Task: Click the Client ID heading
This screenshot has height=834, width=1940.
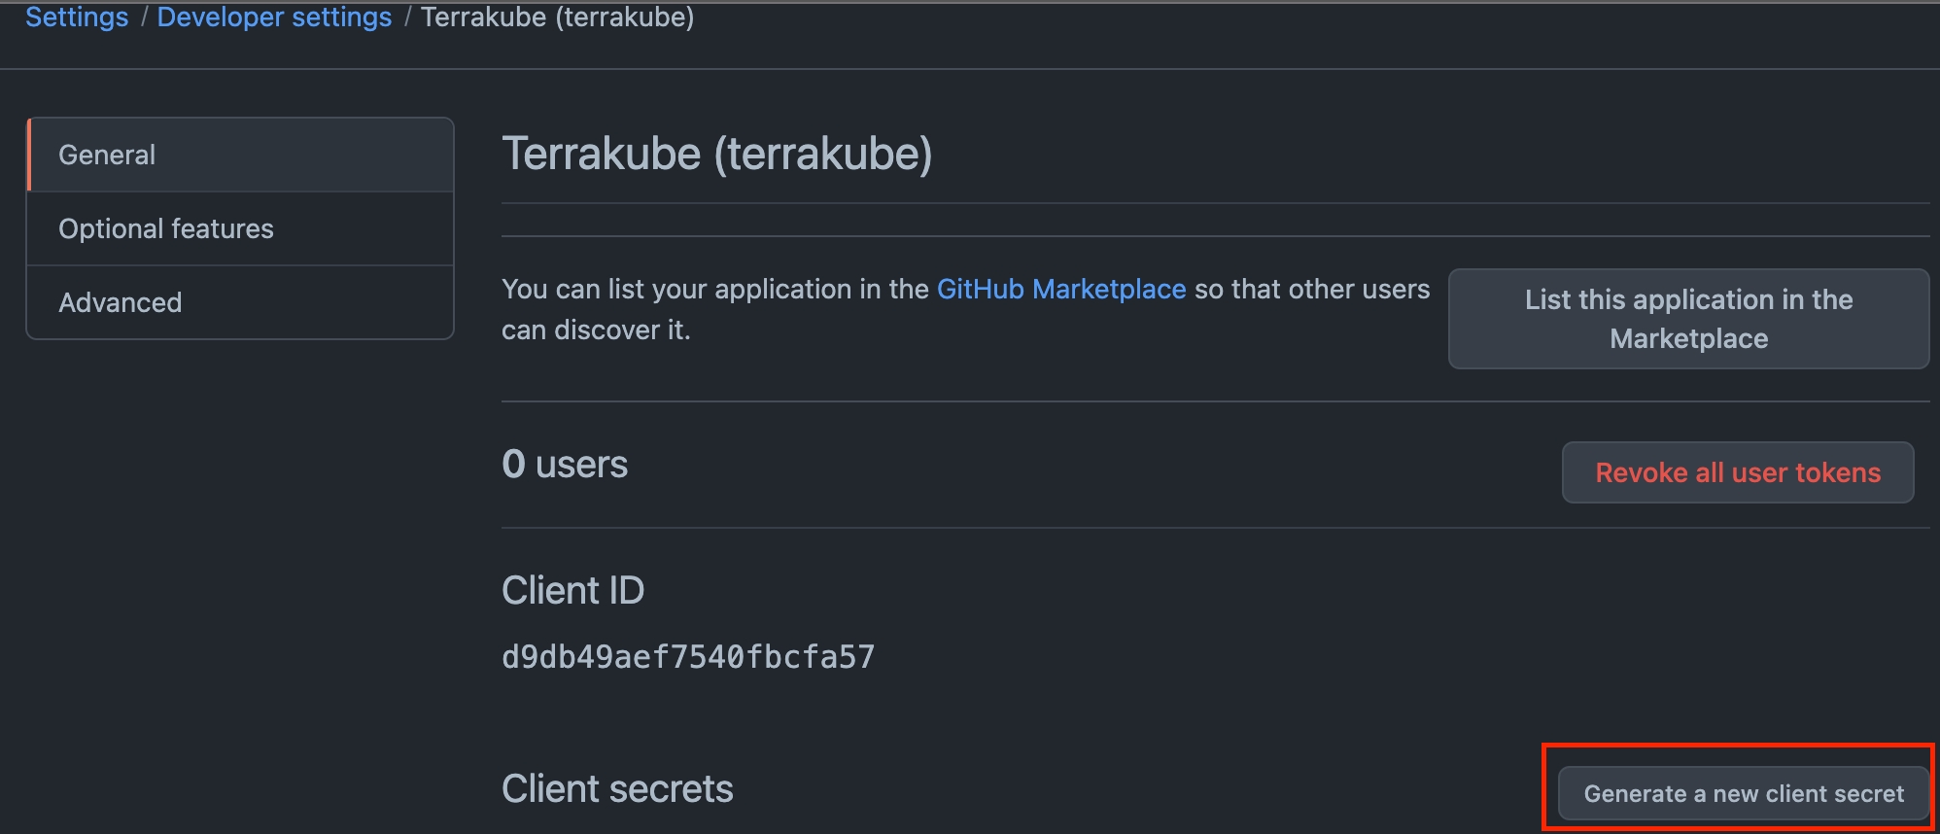Action: pos(572,590)
